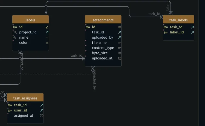The height and width of the screenshot is (126, 205).
Task: Click the foreign key arrow on attachments task_id
Action: [x=120, y=32]
